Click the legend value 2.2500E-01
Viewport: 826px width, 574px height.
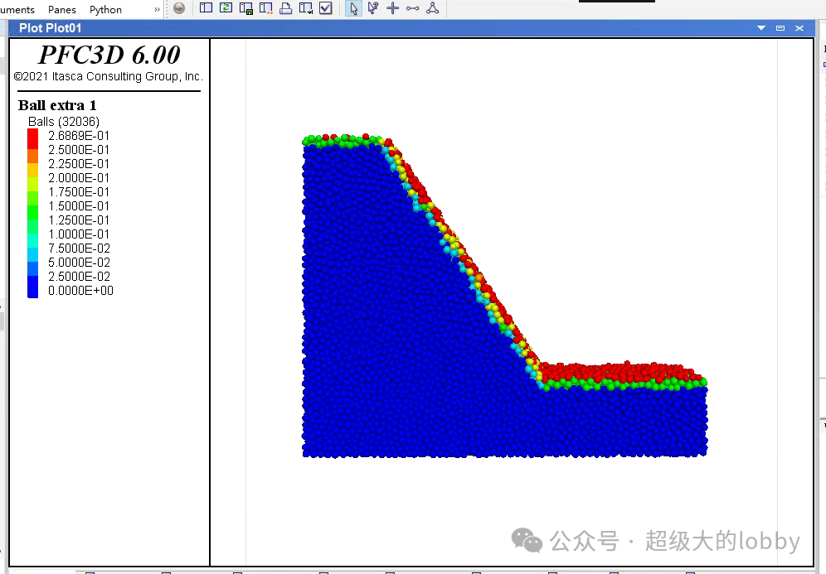pyautogui.click(x=79, y=164)
